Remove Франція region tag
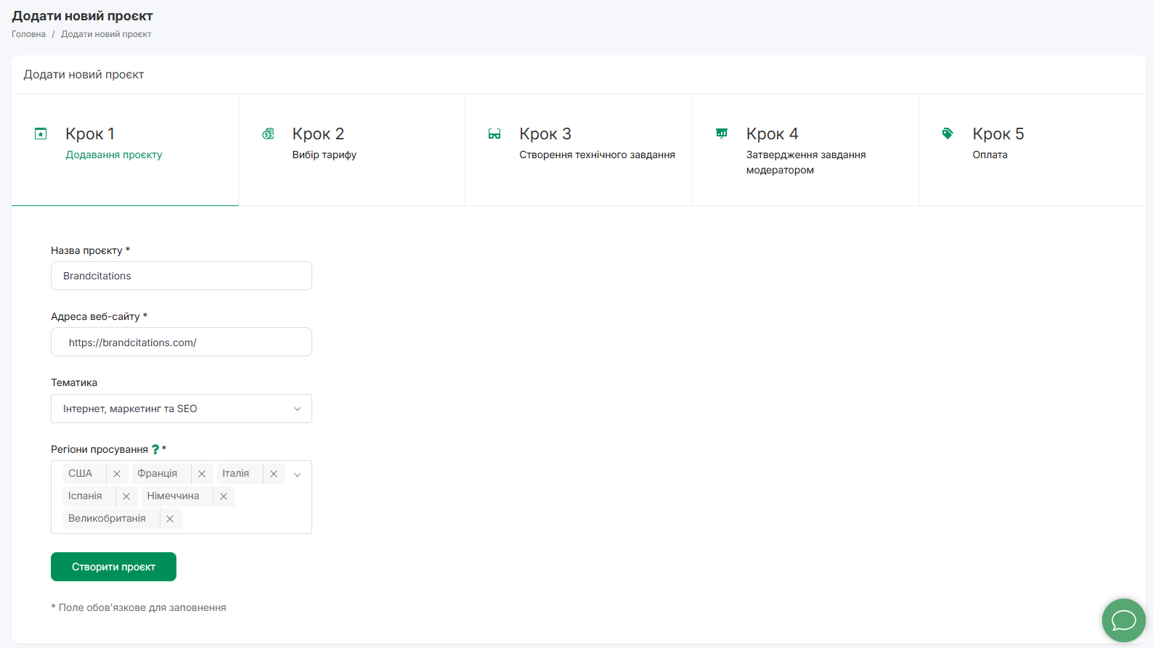The height and width of the screenshot is (648, 1153). click(202, 474)
